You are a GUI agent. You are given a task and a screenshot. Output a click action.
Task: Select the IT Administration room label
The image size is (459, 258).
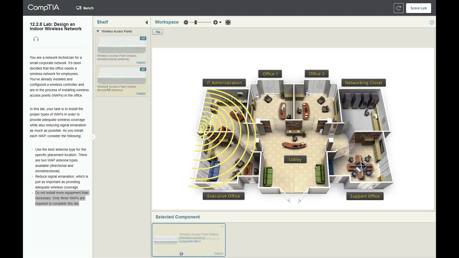point(224,83)
